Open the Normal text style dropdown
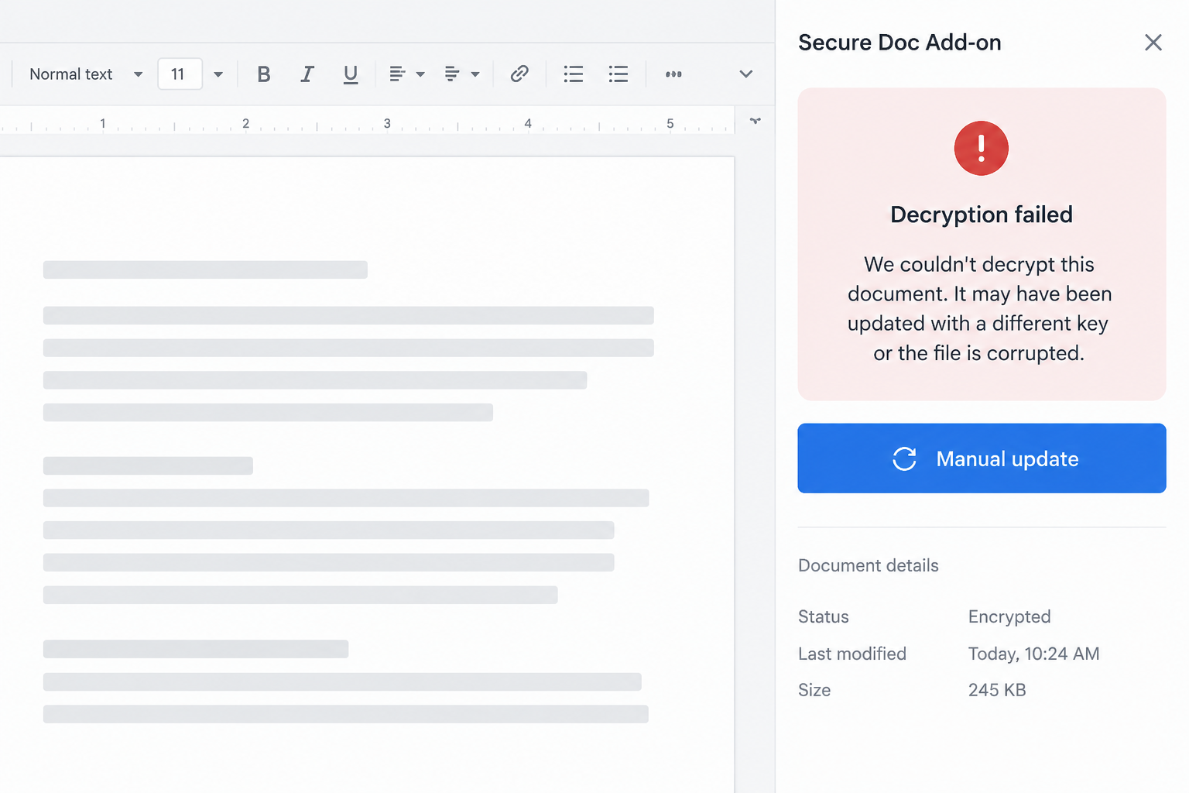The width and height of the screenshot is (1189, 793). point(86,74)
